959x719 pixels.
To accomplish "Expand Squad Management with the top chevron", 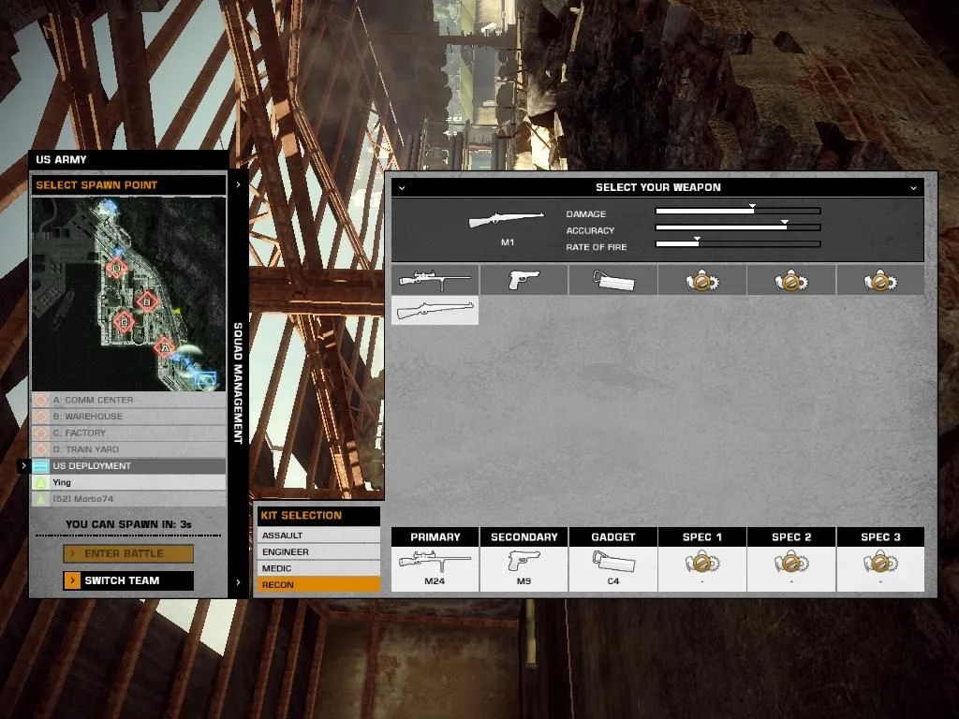I will click(x=238, y=184).
